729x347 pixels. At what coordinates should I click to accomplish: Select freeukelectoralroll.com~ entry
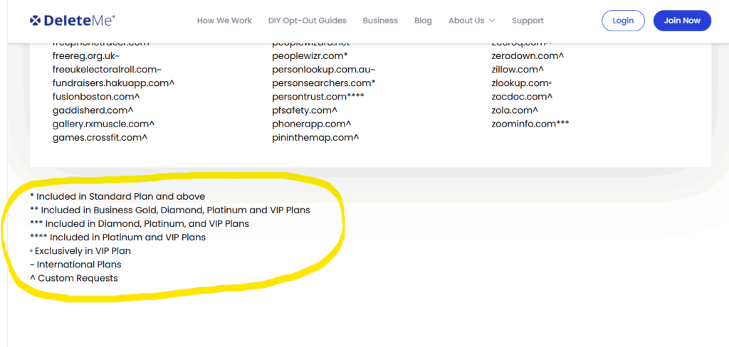[x=107, y=70]
